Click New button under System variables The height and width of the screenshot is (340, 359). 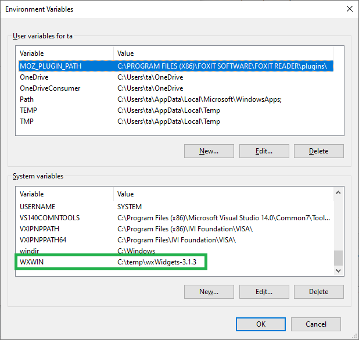209,292
